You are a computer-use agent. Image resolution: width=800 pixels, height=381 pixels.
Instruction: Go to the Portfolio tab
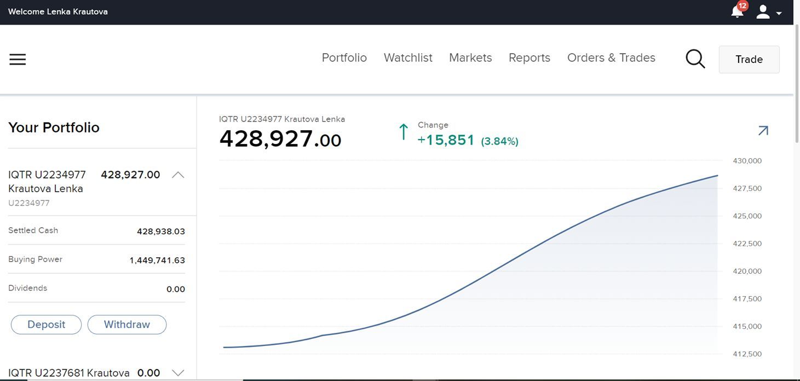(344, 57)
